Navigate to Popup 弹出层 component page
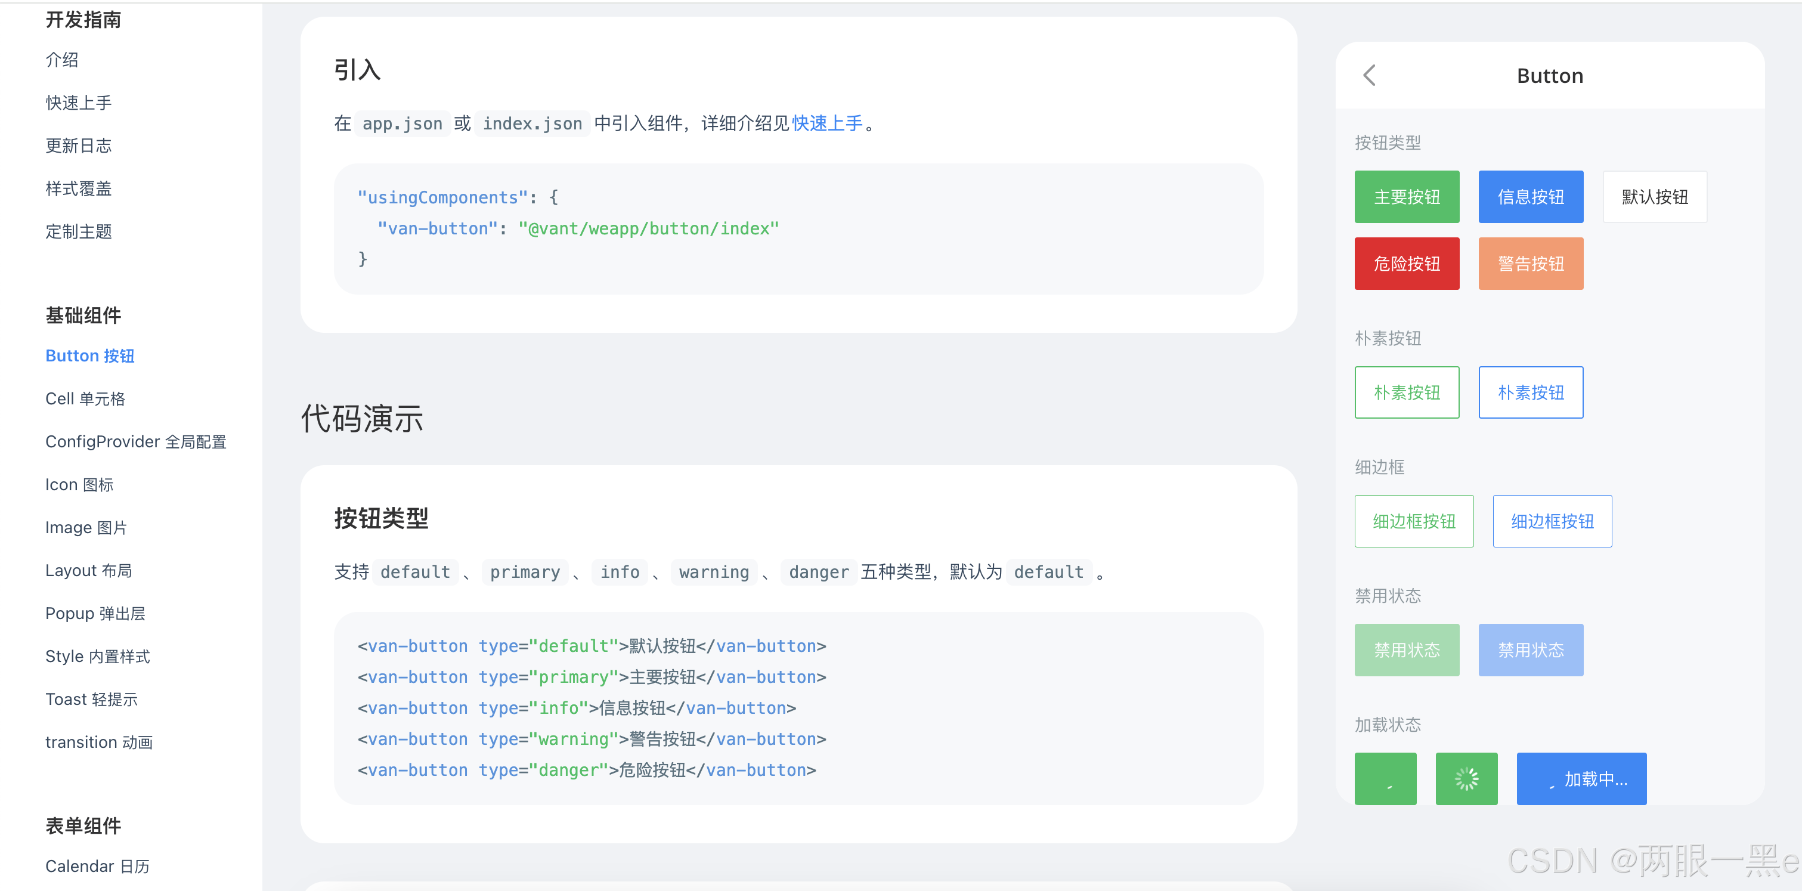 [x=95, y=613]
